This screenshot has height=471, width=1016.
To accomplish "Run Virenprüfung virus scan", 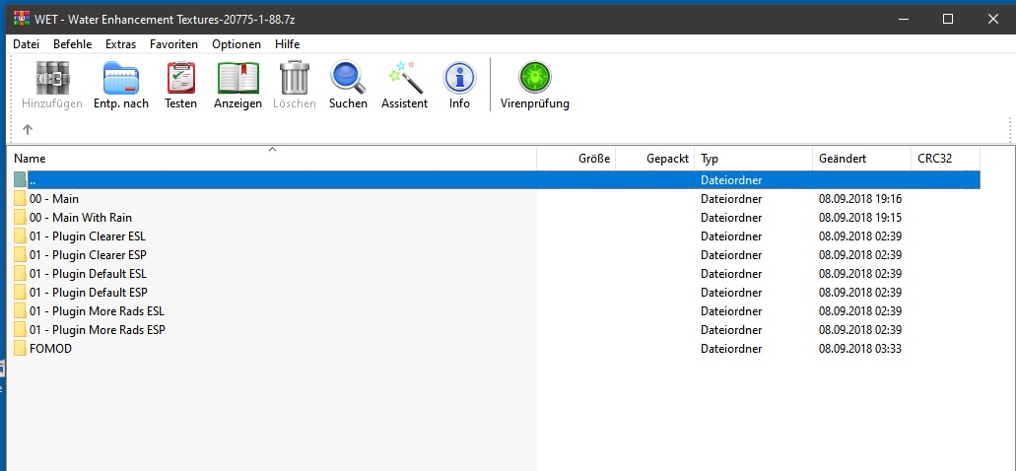I will 534,85.
